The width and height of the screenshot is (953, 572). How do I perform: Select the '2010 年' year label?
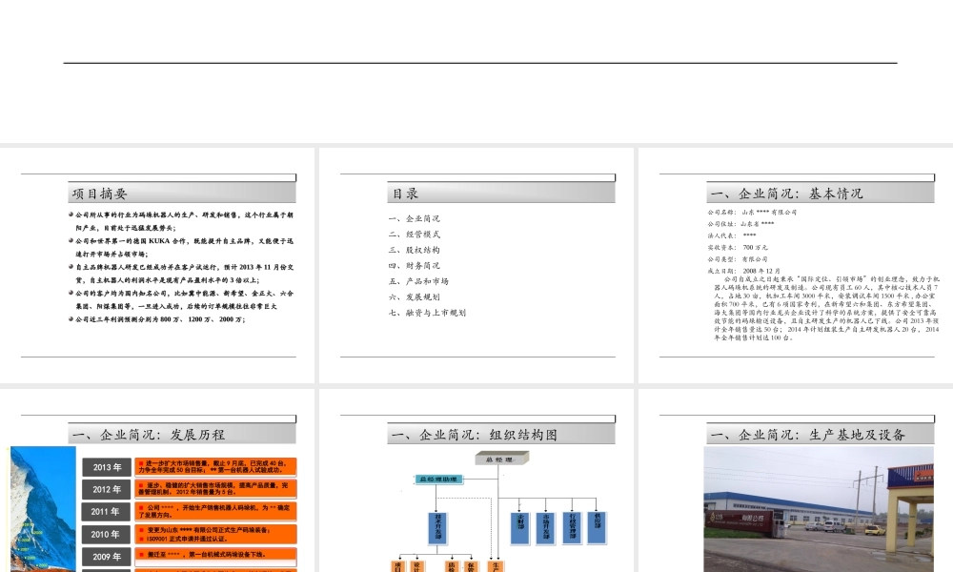[107, 534]
